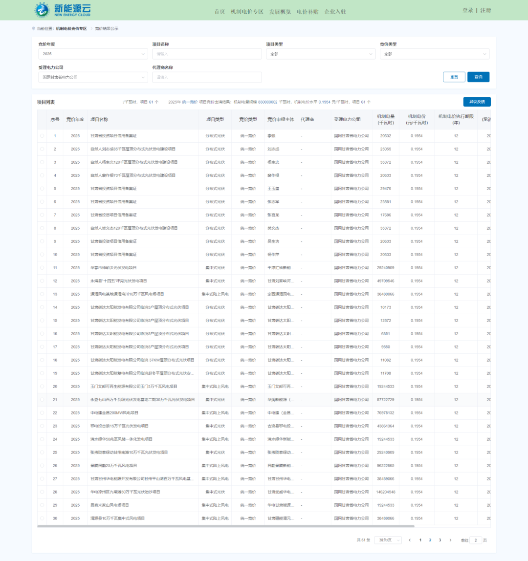528x561 pixels.
Task: Expand the 项目类型 dropdown
Action: [320, 54]
